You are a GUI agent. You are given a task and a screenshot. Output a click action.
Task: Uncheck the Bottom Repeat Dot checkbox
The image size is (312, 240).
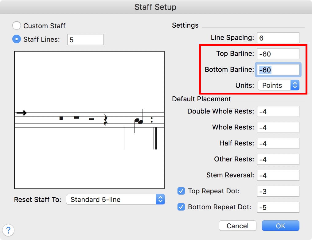[181, 207]
